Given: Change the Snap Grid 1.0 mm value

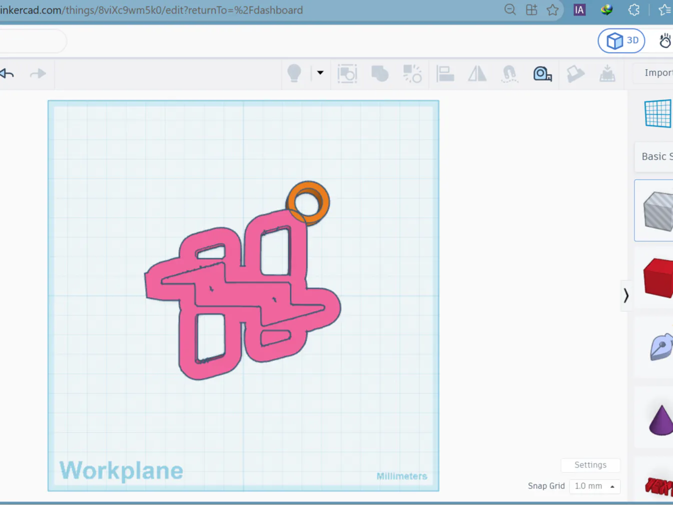Looking at the screenshot, I should pyautogui.click(x=594, y=486).
